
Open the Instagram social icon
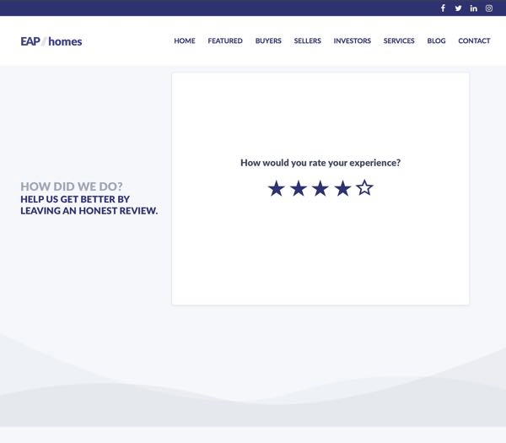489,8
